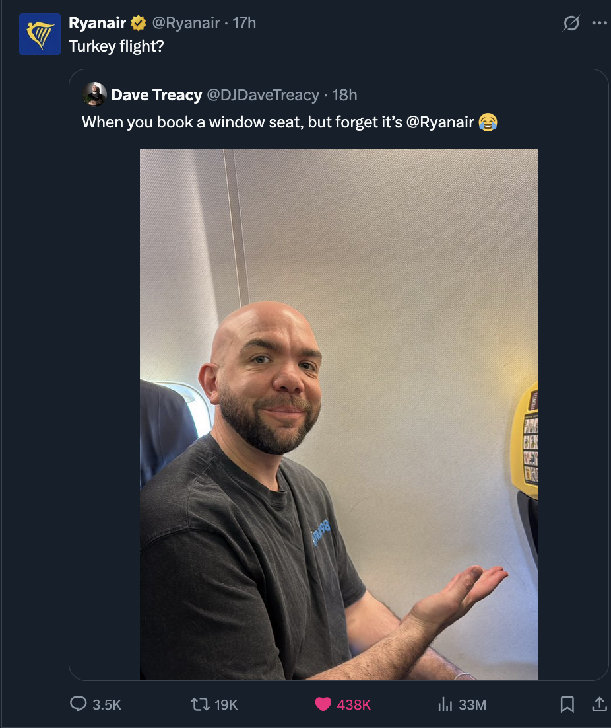Screen dimensions: 611x728
Task: Click the gold verified badge next to Ryanair
Action: pos(138,22)
